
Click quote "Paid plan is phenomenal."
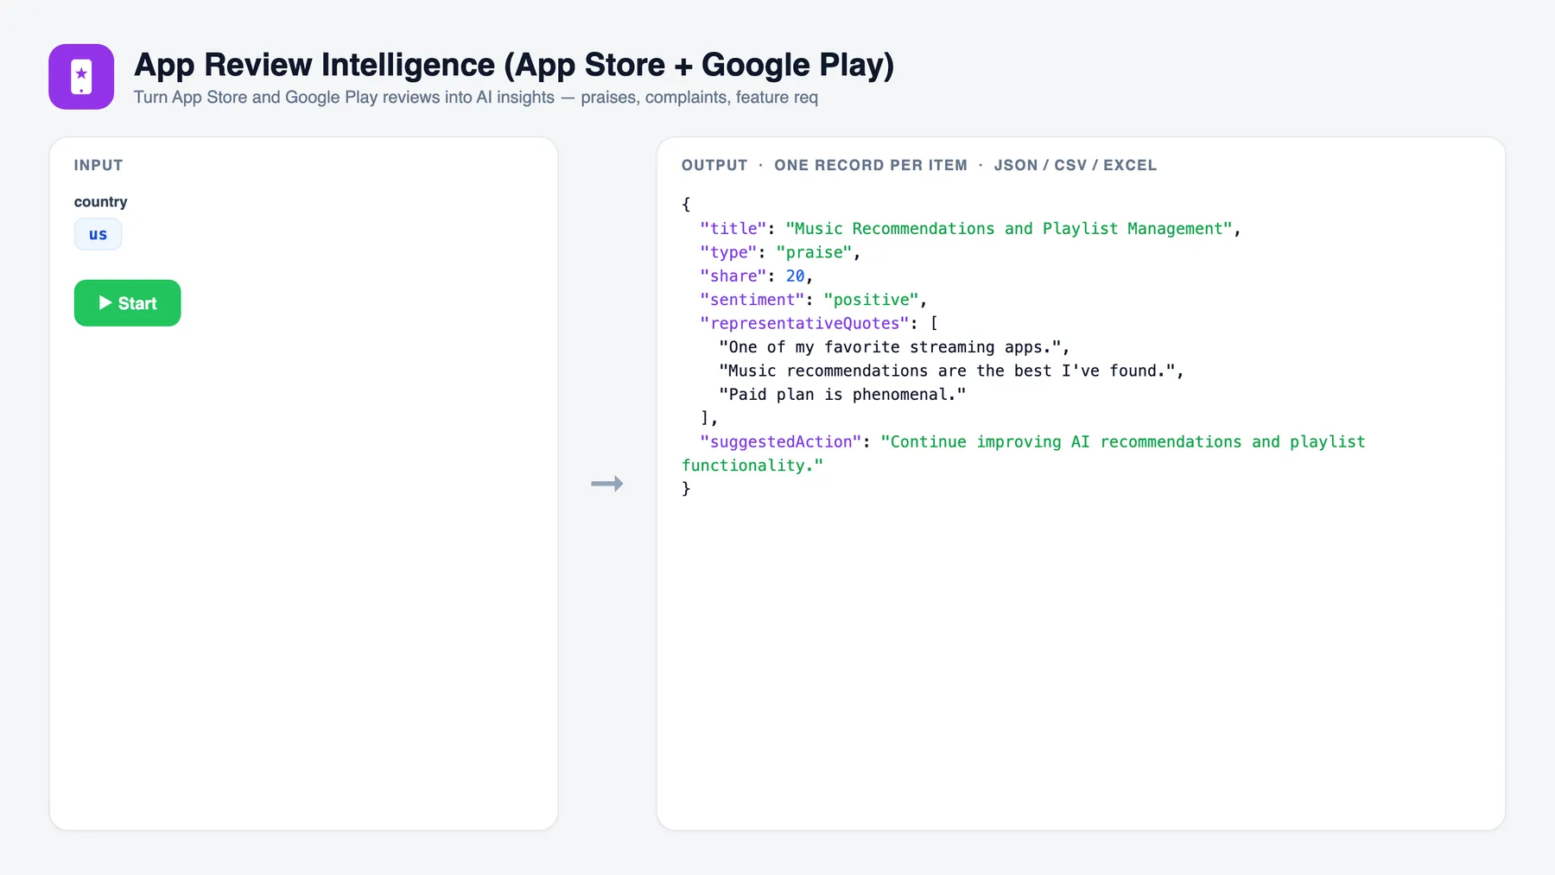click(x=842, y=395)
